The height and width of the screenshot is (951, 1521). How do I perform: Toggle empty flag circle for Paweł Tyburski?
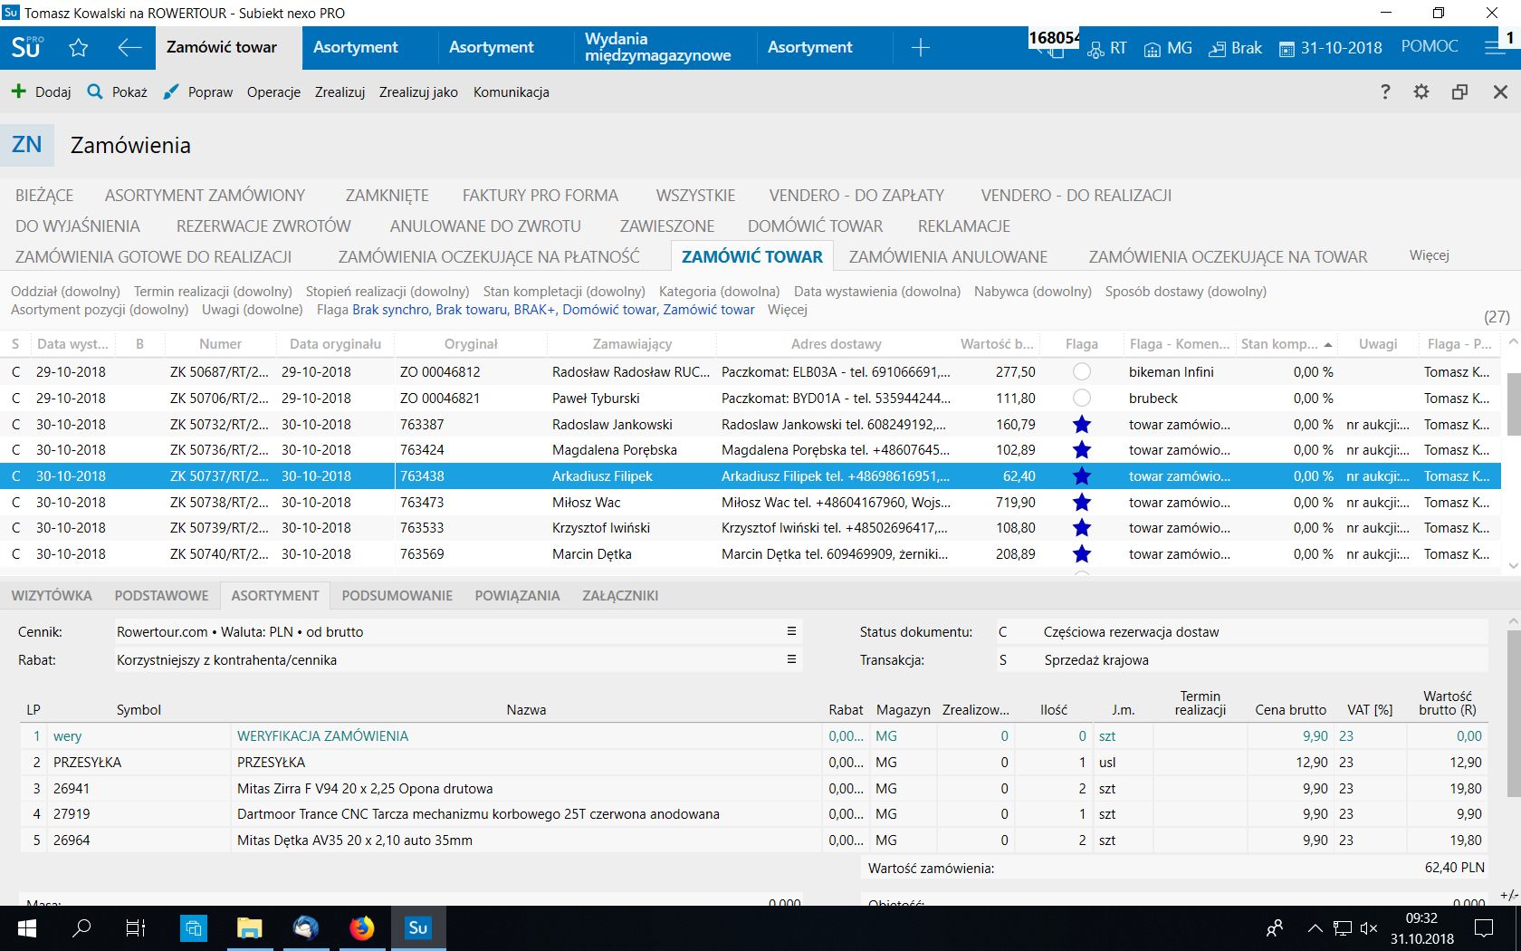pyautogui.click(x=1081, y=399)
